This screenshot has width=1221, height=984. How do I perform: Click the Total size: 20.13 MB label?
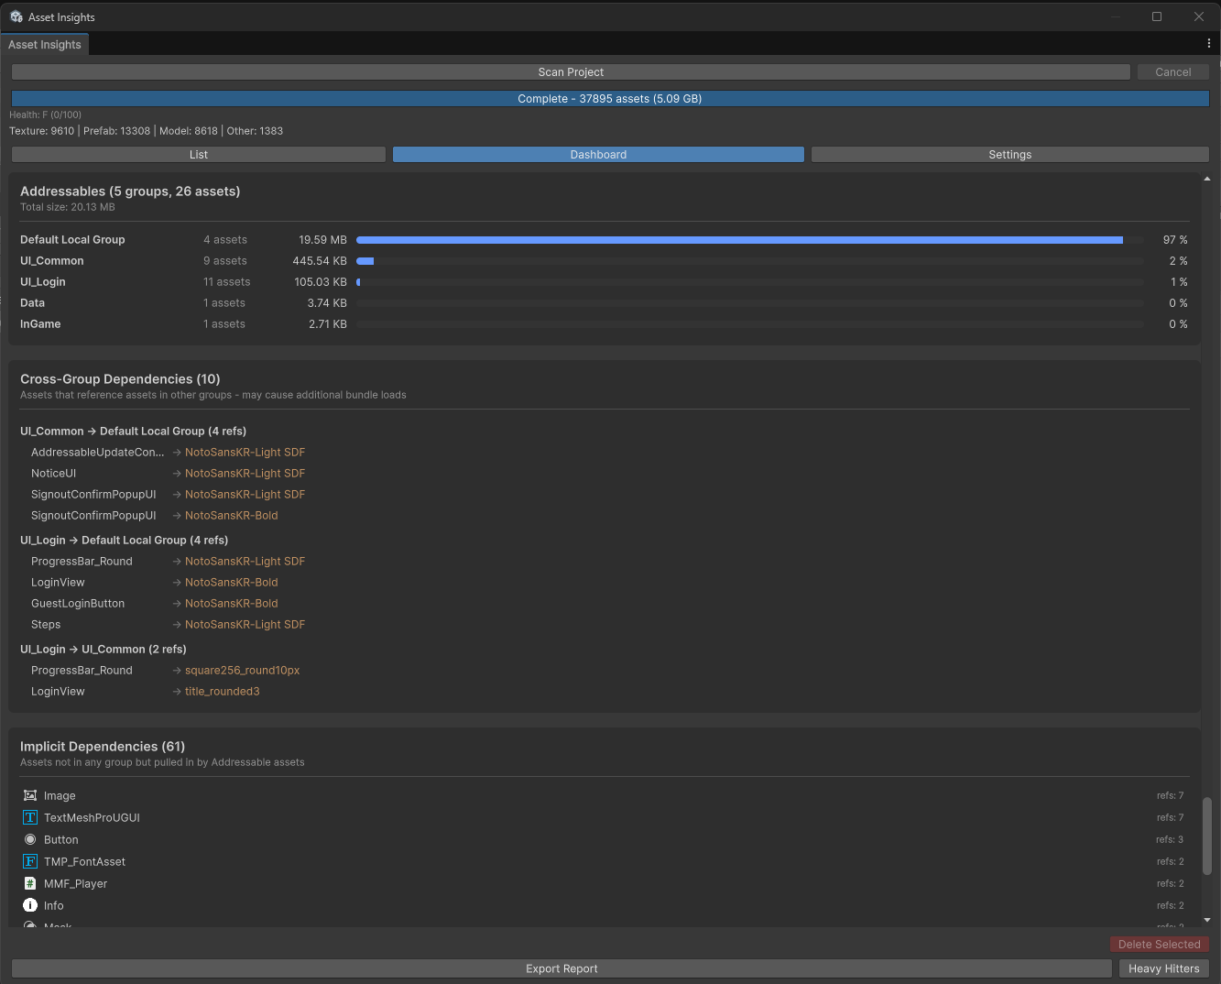[x=68, y=207]
